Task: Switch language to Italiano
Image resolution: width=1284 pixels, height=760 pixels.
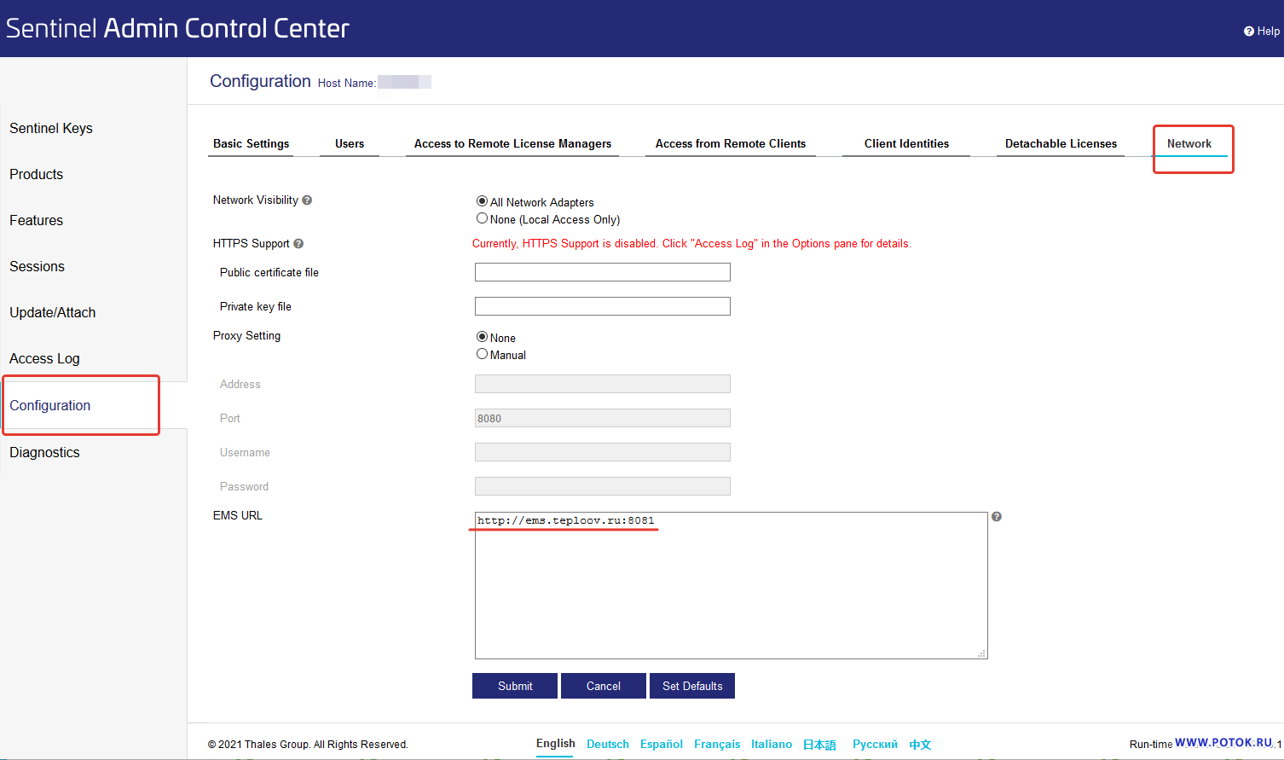Action: click(x=772, y=744)
